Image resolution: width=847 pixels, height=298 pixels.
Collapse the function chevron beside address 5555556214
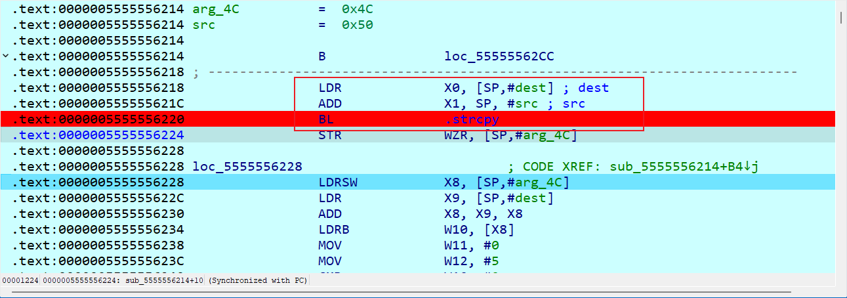pos(6,56)
